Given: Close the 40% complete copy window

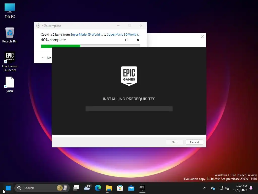Looking at the screenshot, I should pyautogui.click(x=141, y=26).
